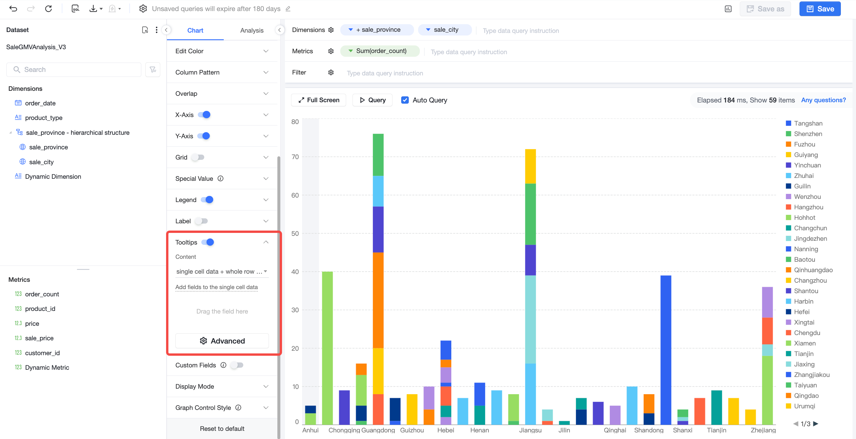Open the tooltip Content dropdown
This screenshot has height=439, width=856.
(x=222, y=271)
